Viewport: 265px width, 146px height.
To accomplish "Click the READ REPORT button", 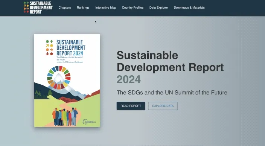I will pos(131,106).
